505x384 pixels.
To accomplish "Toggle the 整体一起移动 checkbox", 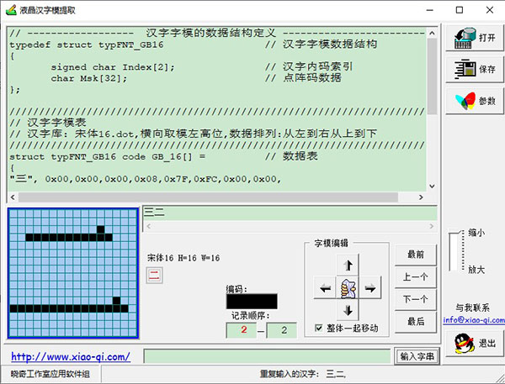I will pyautogui.click(x=318, y=328).
